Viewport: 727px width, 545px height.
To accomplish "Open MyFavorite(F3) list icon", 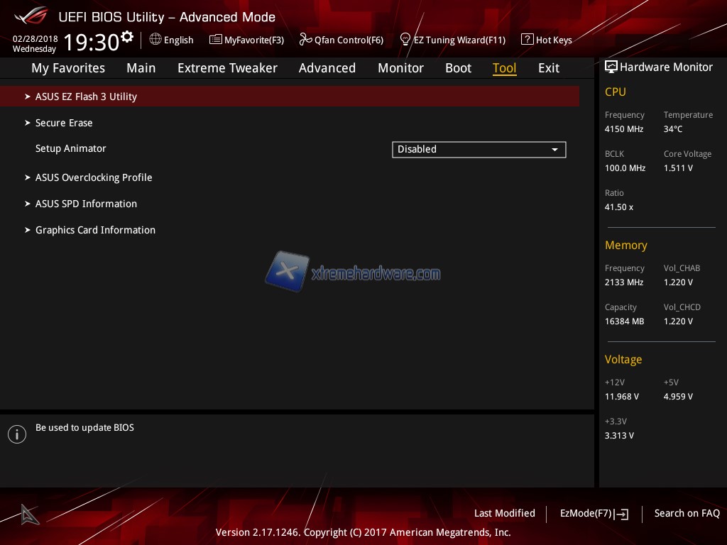I will (x=216, y=40).
